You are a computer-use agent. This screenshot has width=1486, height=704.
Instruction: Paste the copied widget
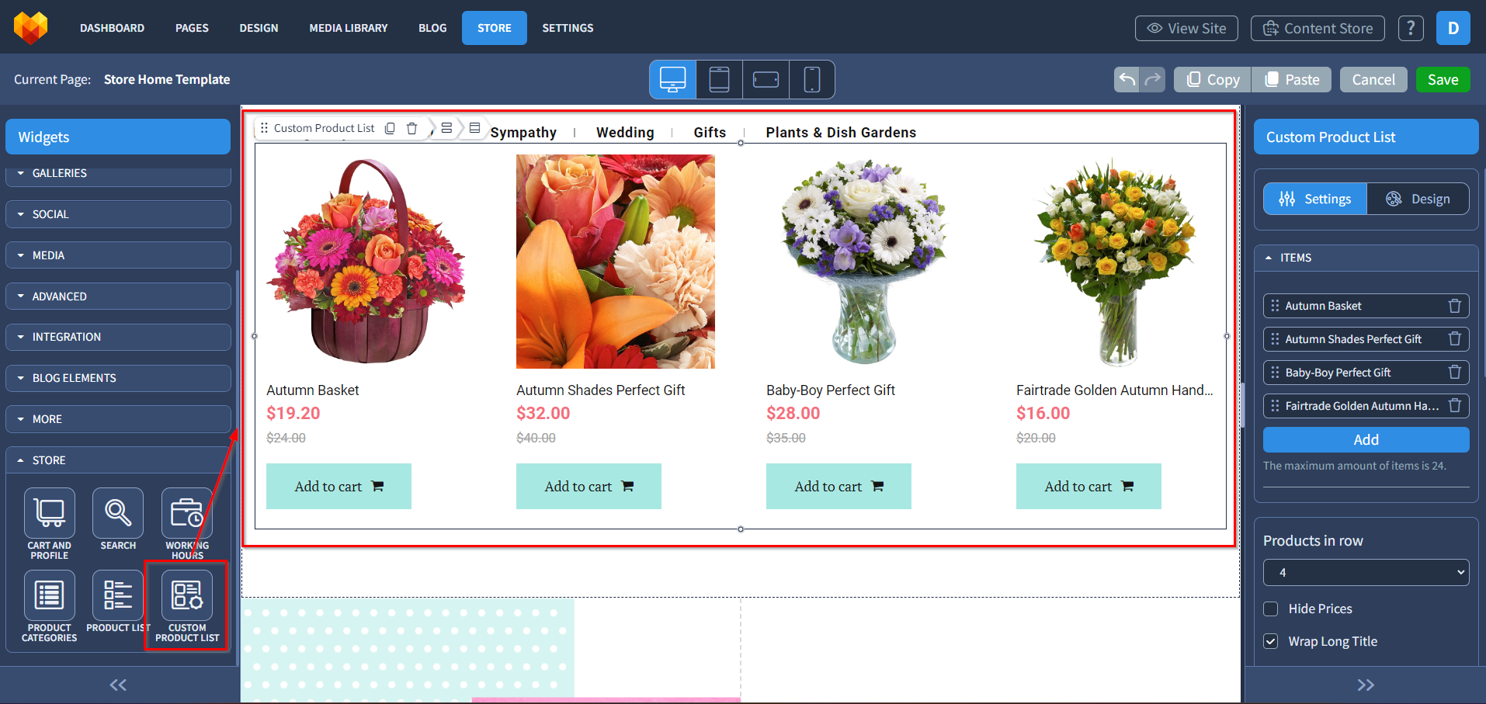1292,79
